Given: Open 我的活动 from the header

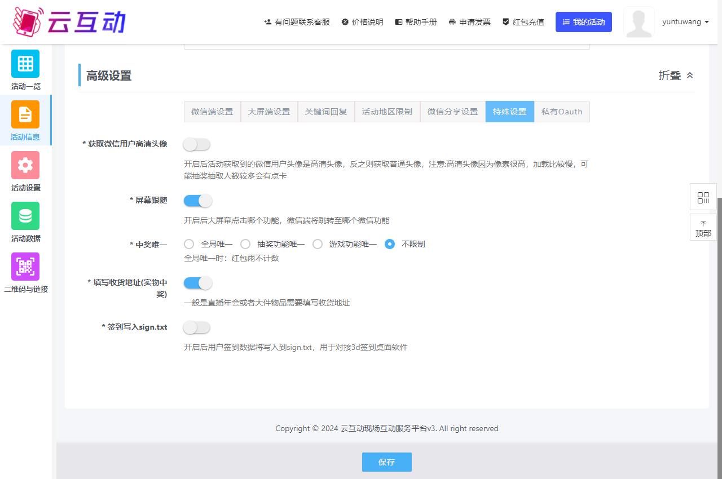Looking at the screenshot, I should (583, 22).
